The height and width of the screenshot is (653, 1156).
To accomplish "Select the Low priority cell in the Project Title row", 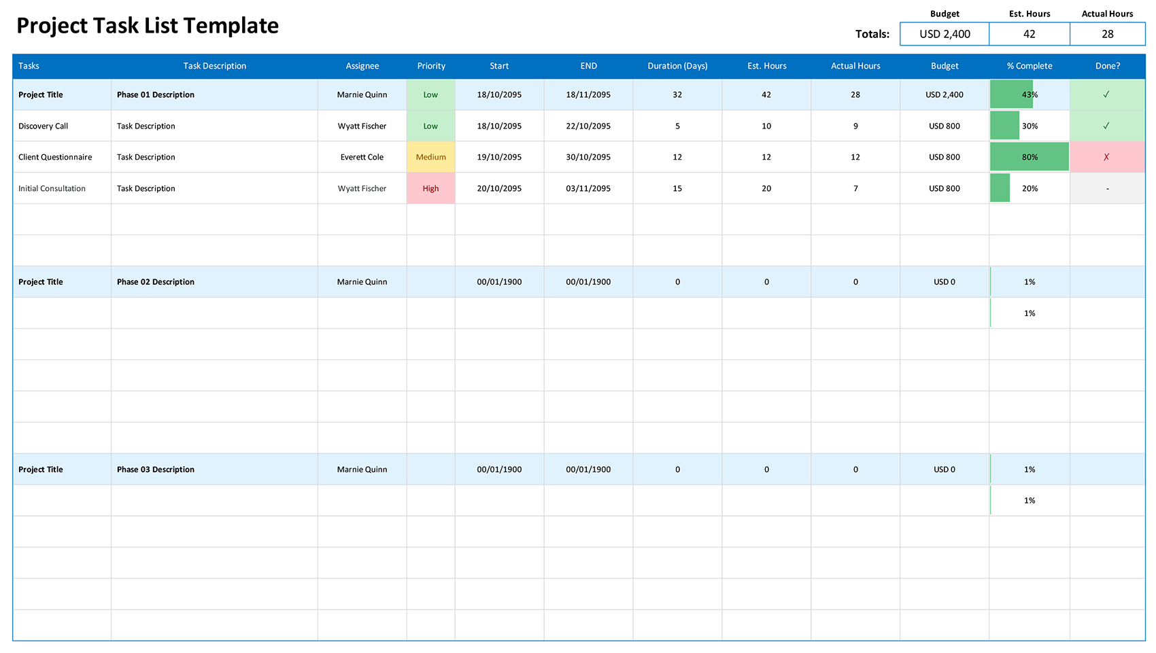I will pos(430,94).
